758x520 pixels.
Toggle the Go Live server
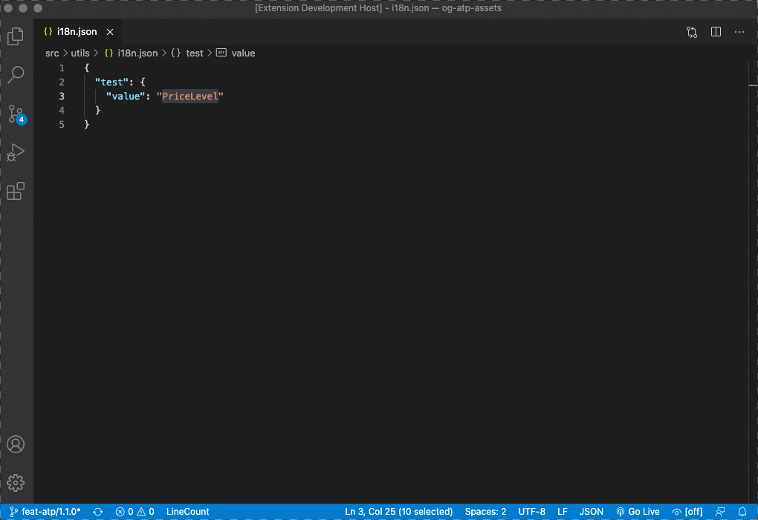tap(638, 512)
